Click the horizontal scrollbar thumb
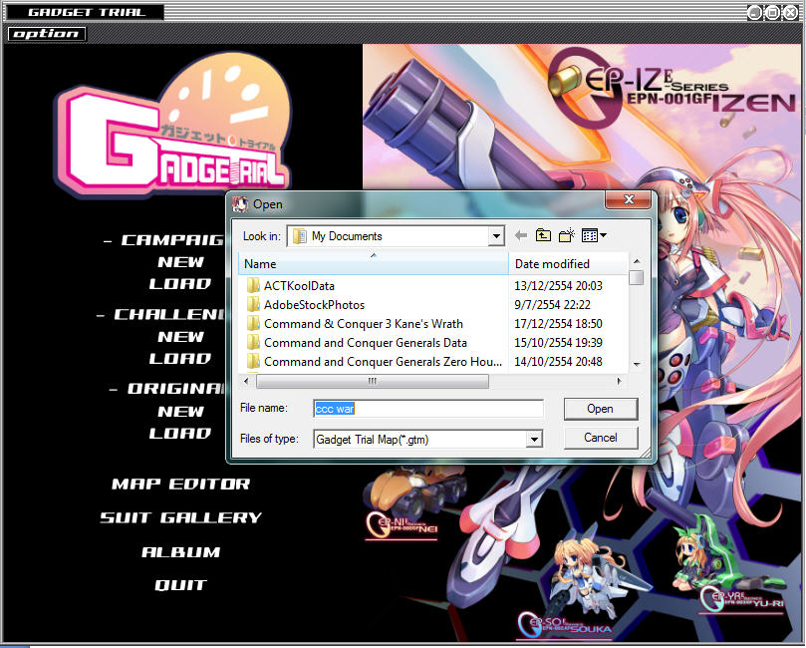806x648 pixels. point(373,381)
